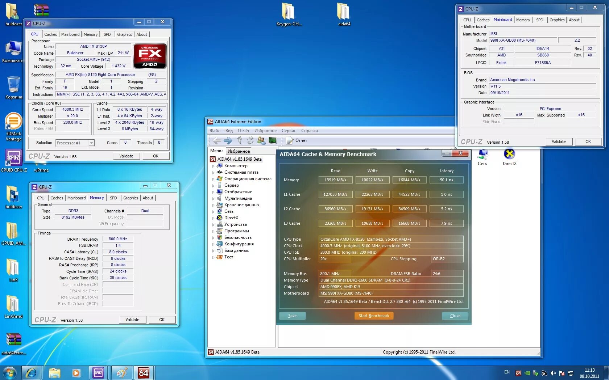
Task: Select the CPUID CPU-Z desktop shortcut
Action: pos(14,161)
